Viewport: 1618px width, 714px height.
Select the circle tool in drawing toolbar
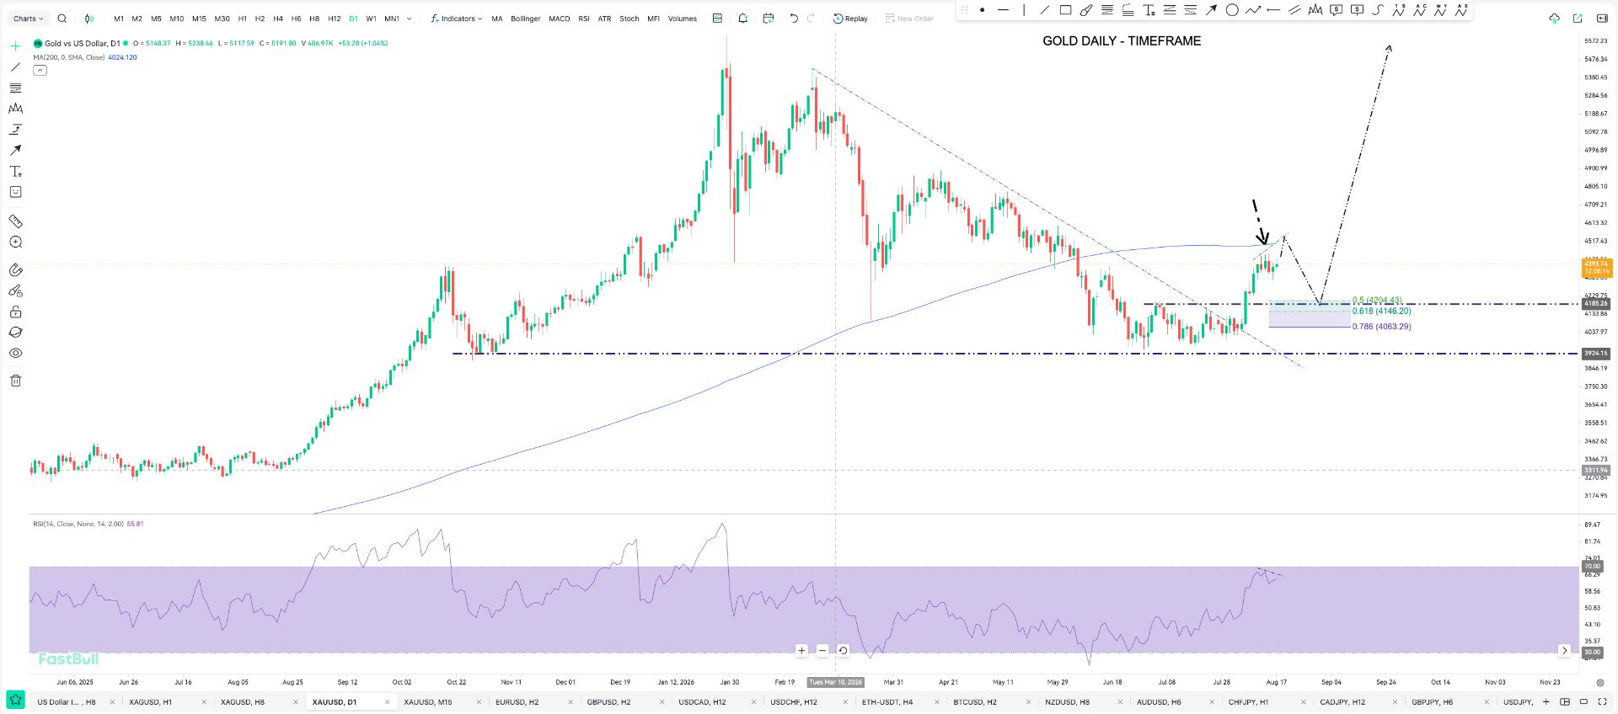pyautogui.click(x=1232, y=10)
